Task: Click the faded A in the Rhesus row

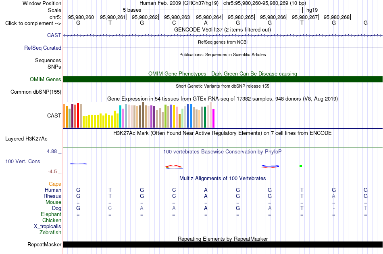Action: tap(333, 196)
